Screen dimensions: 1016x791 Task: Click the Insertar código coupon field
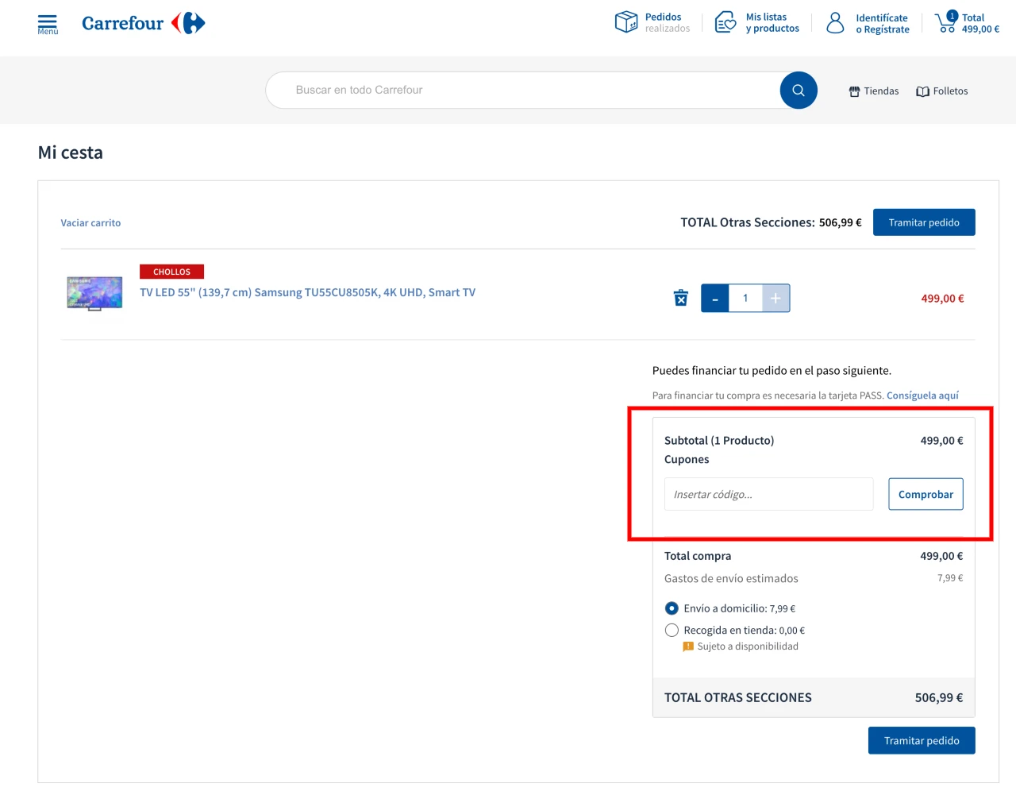[768, 493]
